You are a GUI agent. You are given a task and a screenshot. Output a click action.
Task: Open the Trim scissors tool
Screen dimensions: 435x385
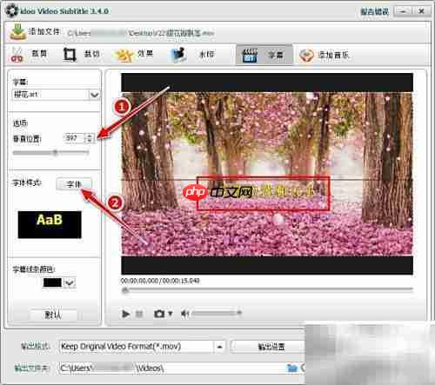coord(17,55)
